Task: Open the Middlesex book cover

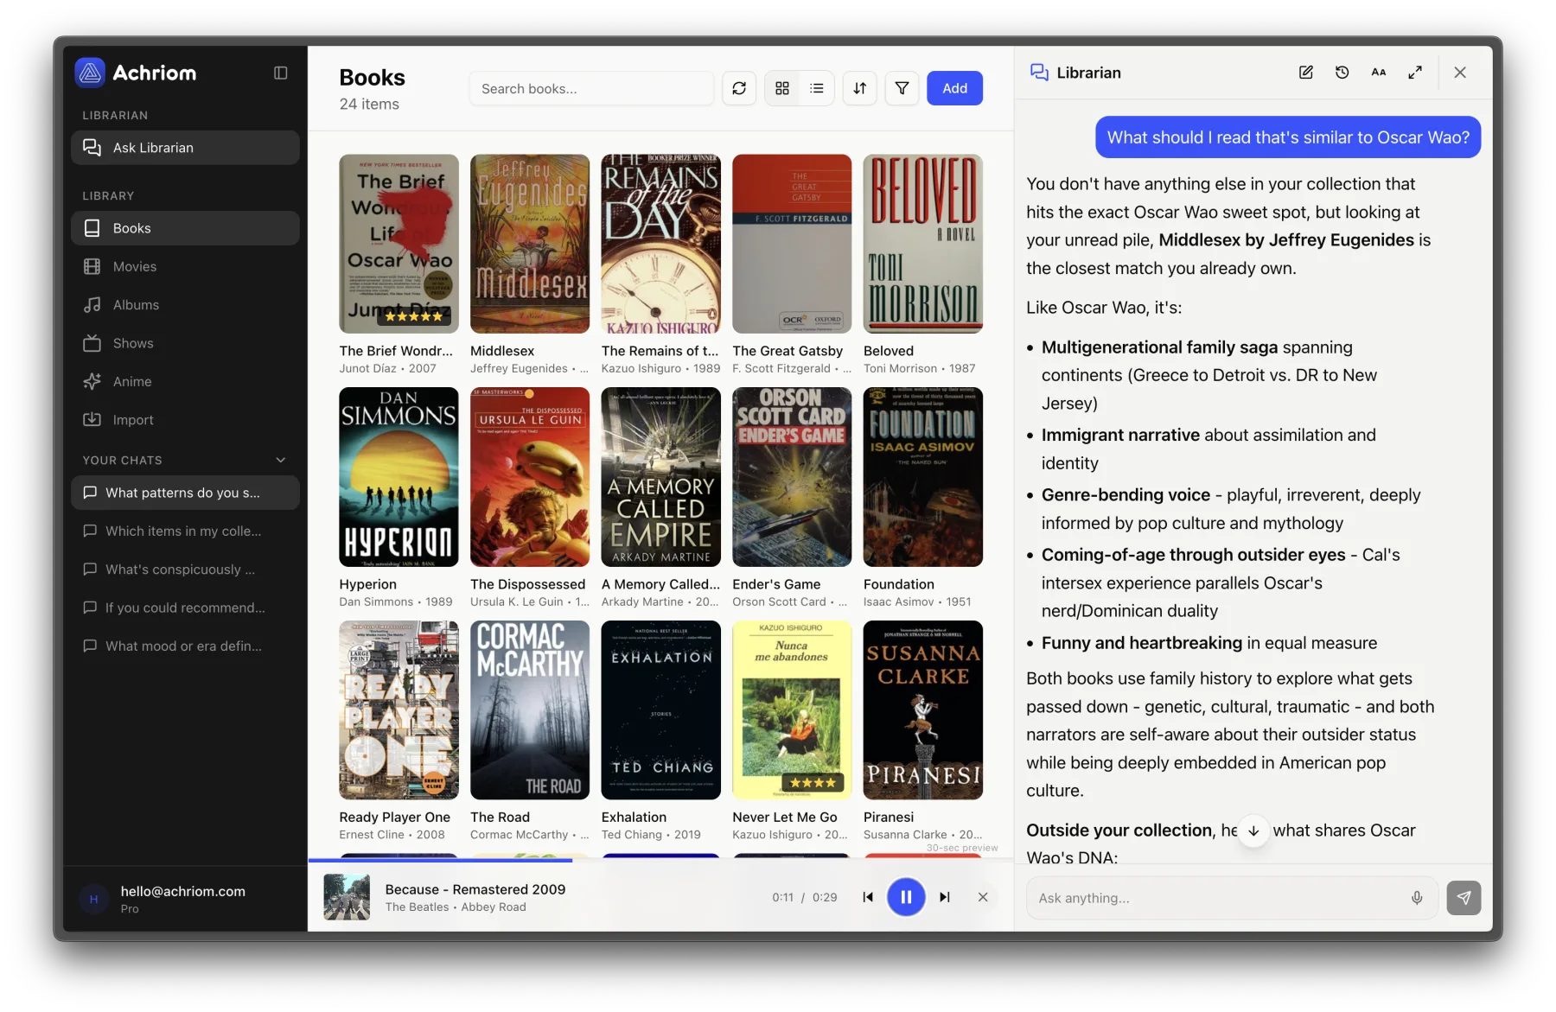Action: pos(530,244)
